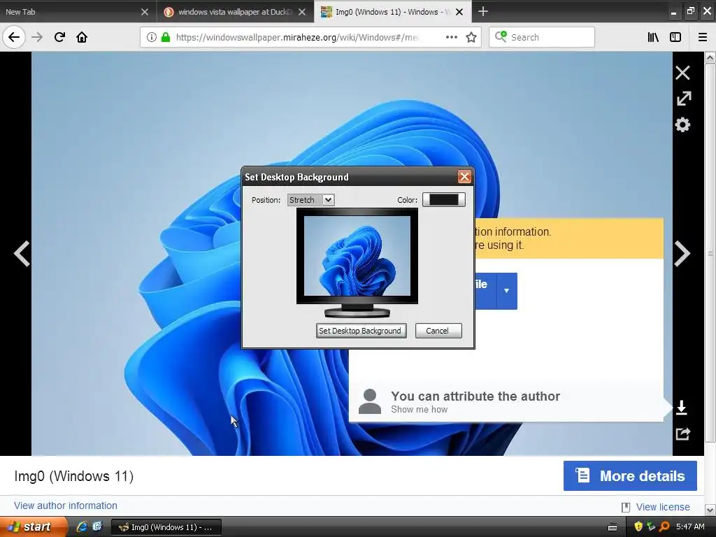Show the previous image
The image size is (716, 537).
pyautogui.click(x=22, y=253)
